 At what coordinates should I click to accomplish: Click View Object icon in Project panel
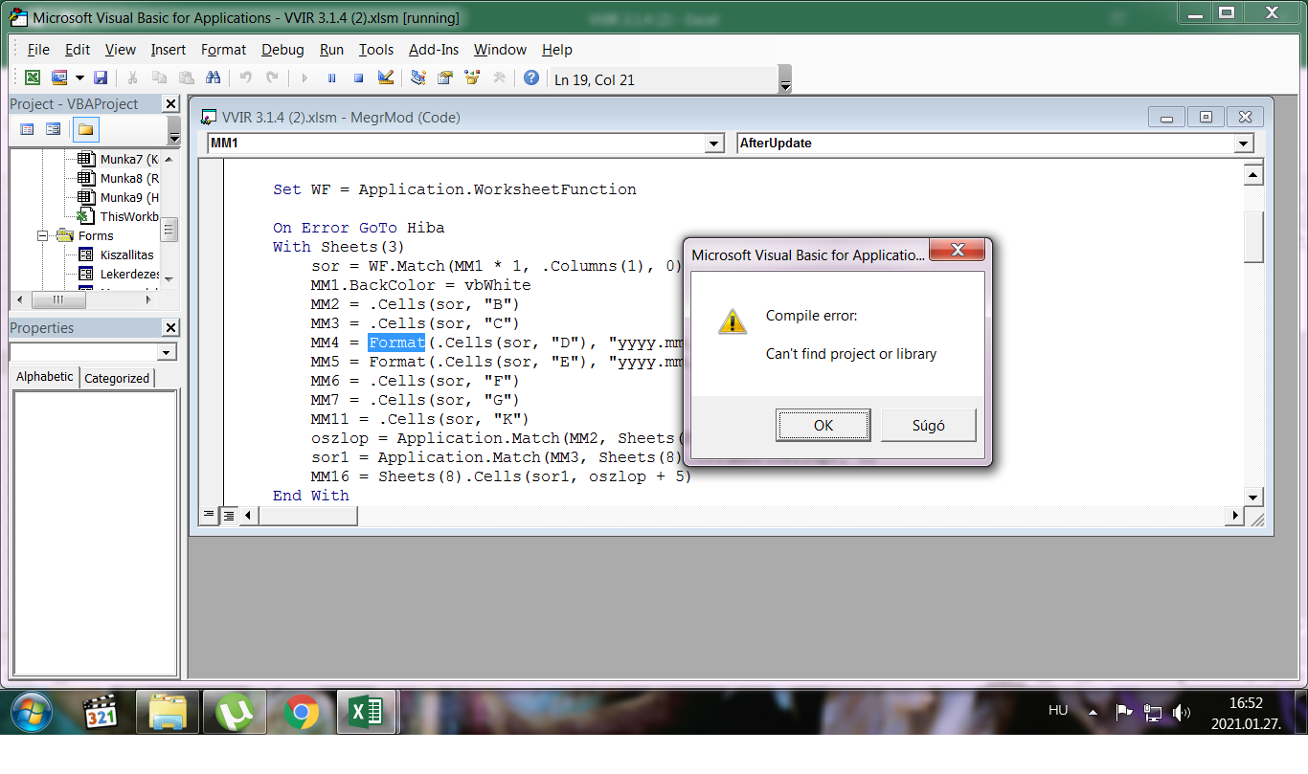(54, 129)
